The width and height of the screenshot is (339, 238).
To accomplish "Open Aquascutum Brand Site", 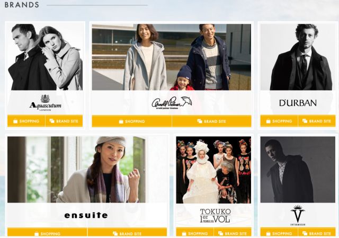I will (x=64, y=121).
